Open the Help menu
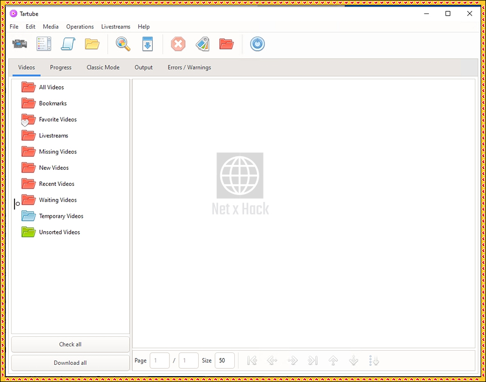Viewport: 486px width, 382px height. coord(144,26)
